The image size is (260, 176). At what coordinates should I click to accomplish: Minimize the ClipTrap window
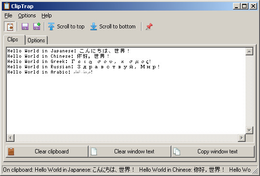[236, 6]
